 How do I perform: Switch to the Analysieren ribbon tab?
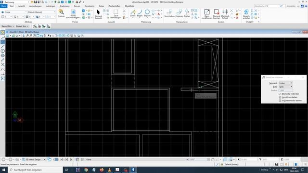[64, 6]
